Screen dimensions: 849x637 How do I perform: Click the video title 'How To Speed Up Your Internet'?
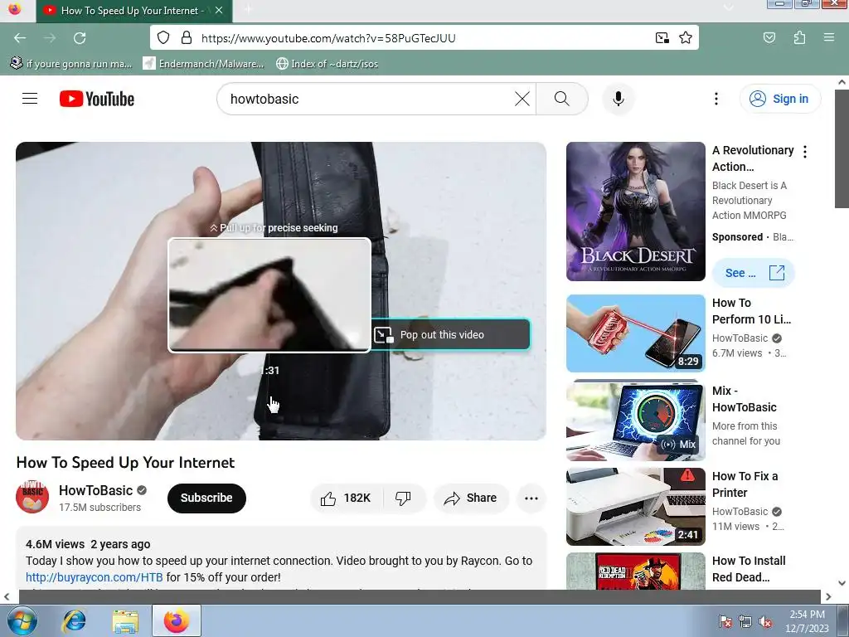click(126, 462)
